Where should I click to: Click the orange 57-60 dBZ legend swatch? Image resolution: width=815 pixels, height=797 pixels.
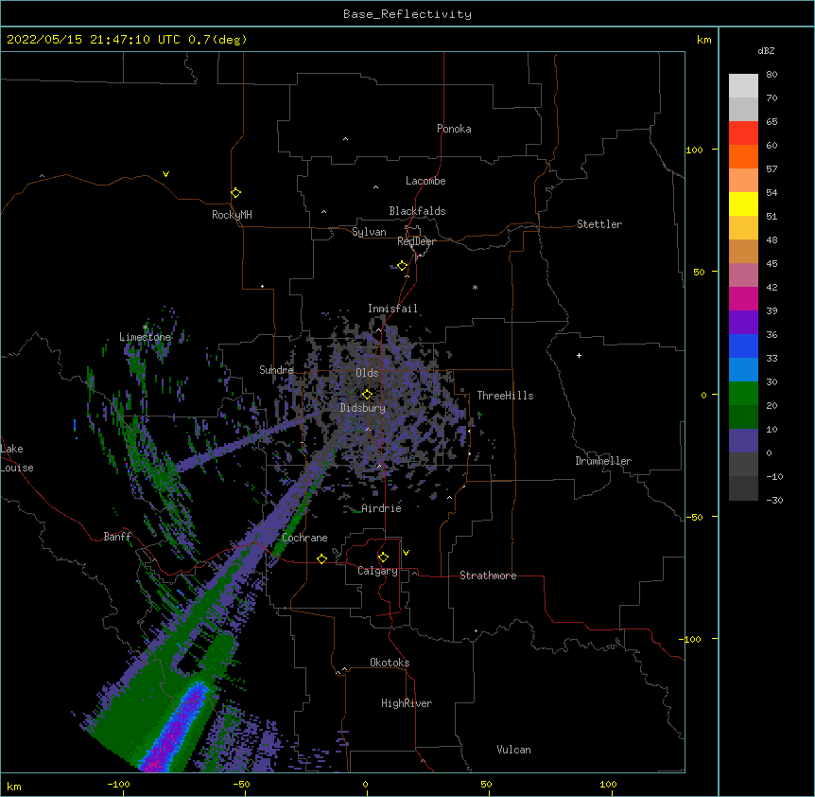point(743,156)
